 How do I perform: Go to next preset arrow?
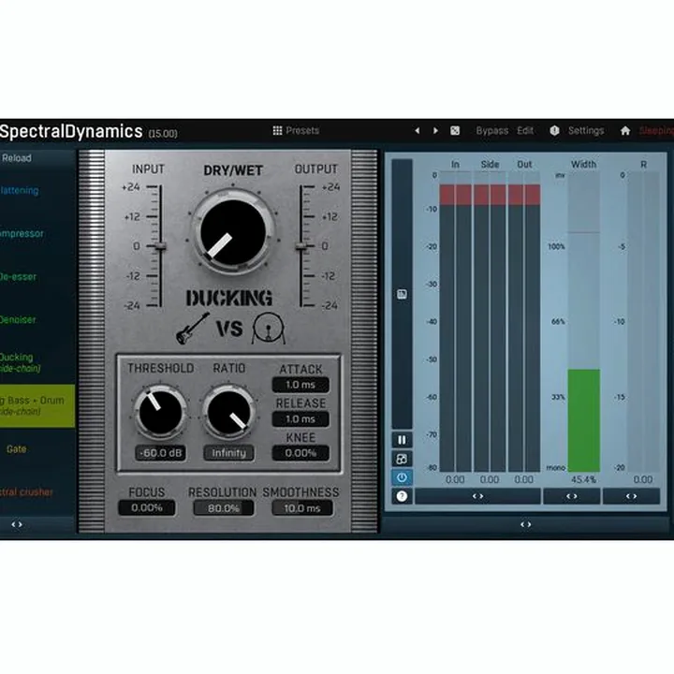click(x=435, y=130)
